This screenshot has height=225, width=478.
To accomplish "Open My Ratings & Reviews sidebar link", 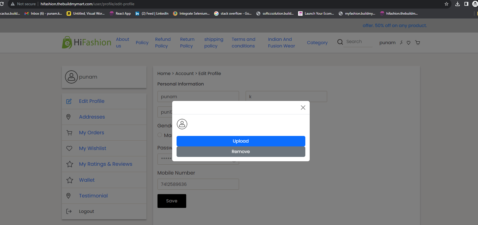I will (x=106, y=164).
